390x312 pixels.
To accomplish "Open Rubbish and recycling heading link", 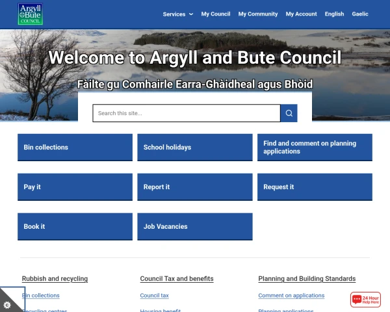I will (55, 279).
